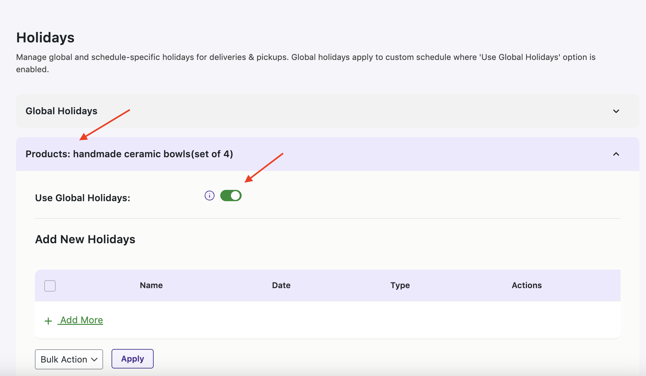Click the Add More link
This screenshot has width=646, height=376.
click(x=80, y=320)
